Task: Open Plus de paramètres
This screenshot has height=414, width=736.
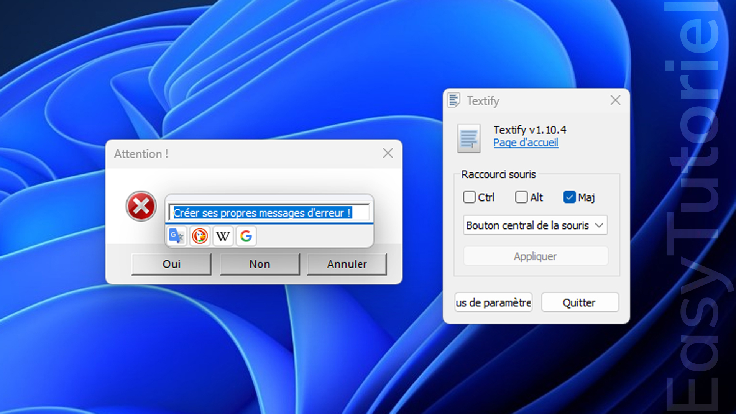Action: (493, 302)
